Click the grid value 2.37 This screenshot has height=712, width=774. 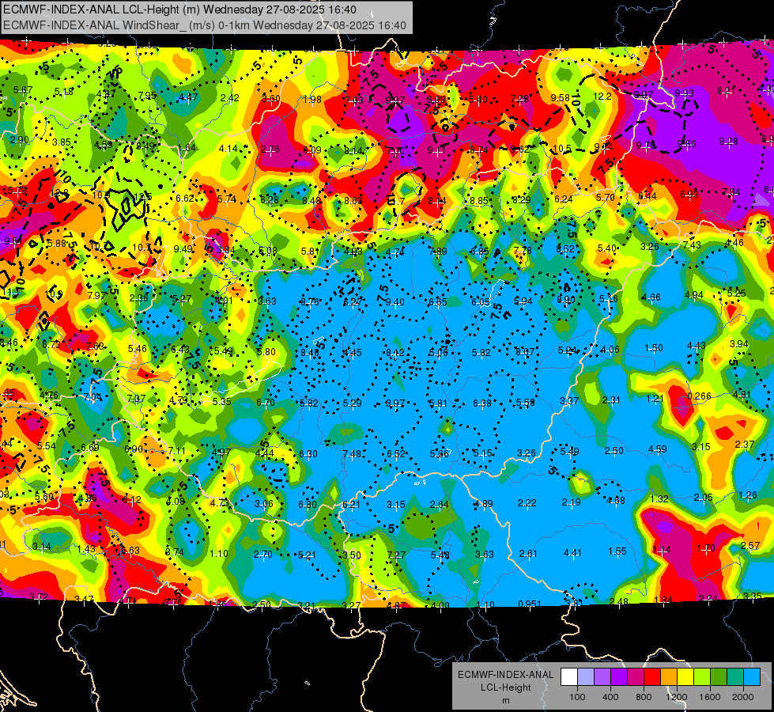(745, 445)
